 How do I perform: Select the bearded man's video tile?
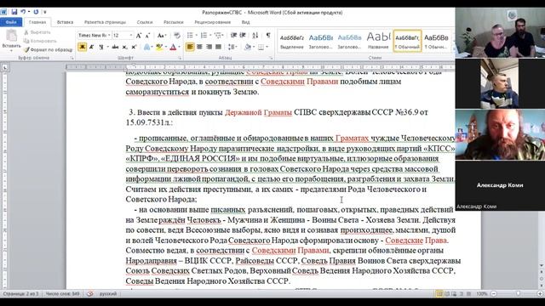pos(500,134)
